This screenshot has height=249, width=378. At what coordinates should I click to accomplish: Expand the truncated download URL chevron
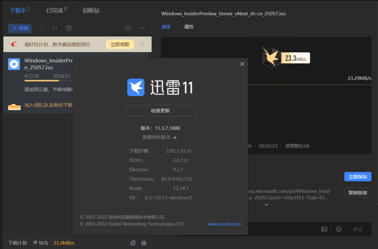(x=266, y=205)
